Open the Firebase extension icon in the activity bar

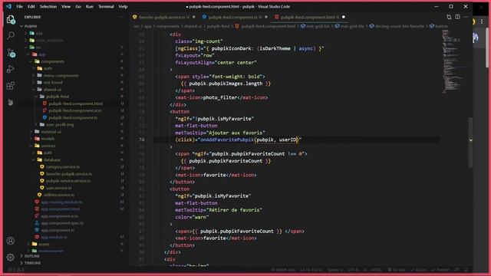(11, 102)
